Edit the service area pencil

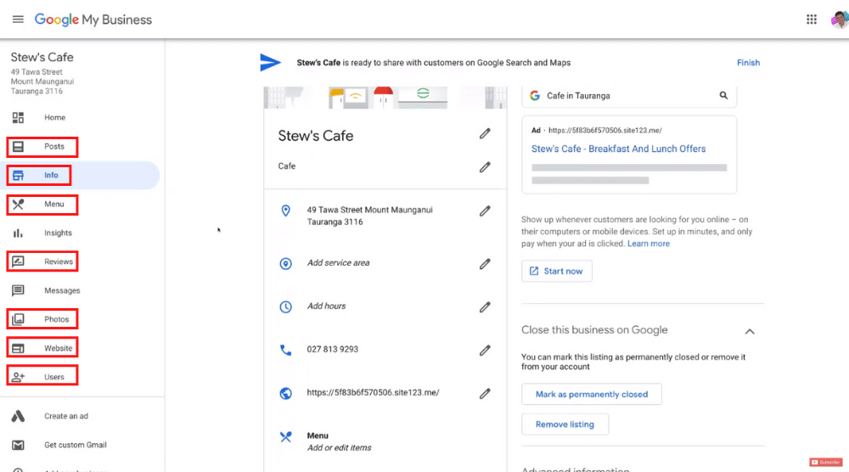click(x=485, y=264)
